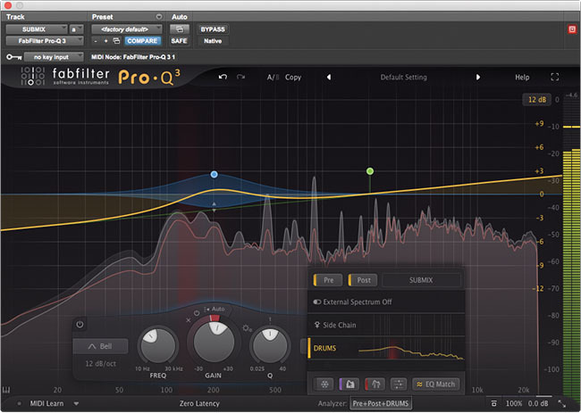Click the key input key icon

click(14, 57)
